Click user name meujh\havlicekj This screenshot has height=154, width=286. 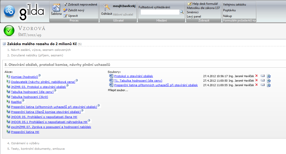(124, 6)
